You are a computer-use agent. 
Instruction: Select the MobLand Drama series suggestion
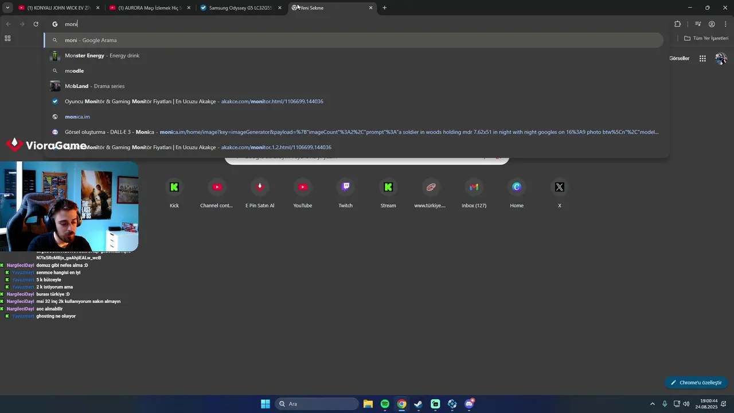(x=354, y=86)
